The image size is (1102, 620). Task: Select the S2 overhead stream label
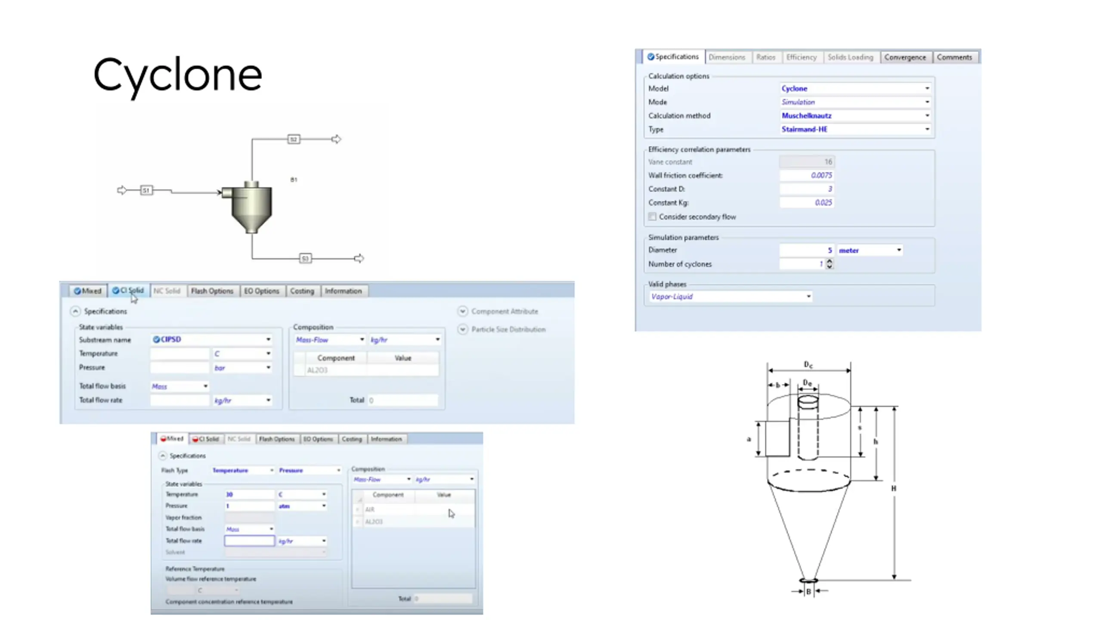(293, 139)
